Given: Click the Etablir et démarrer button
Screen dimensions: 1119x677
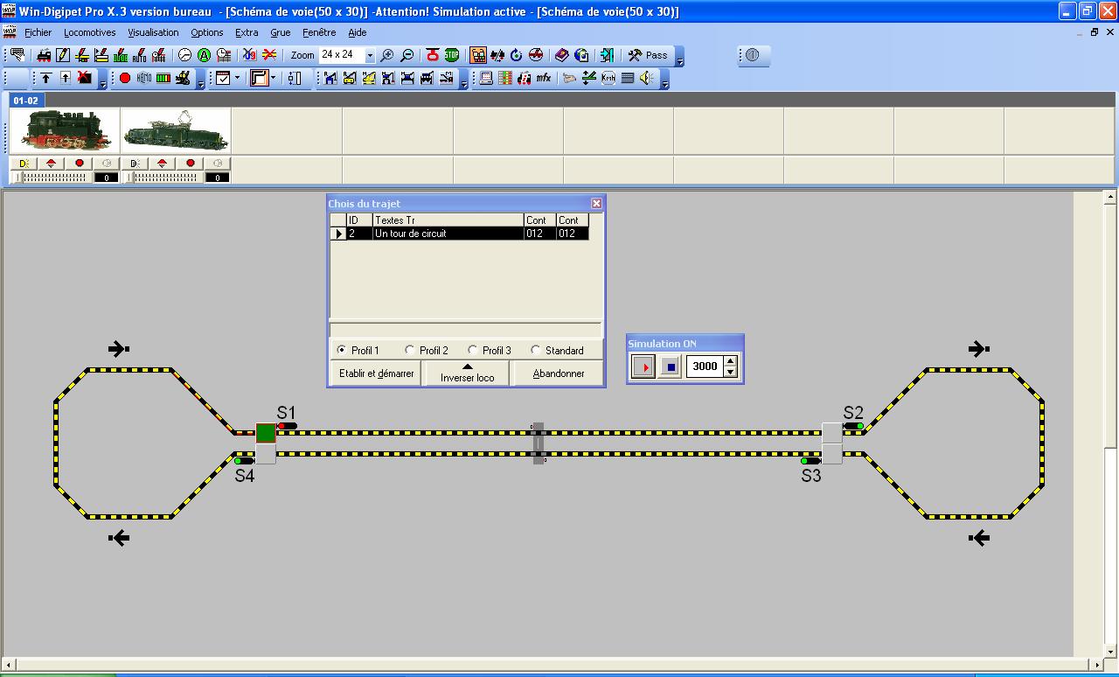Looking at the screenshot, I should tap(375, 373).
